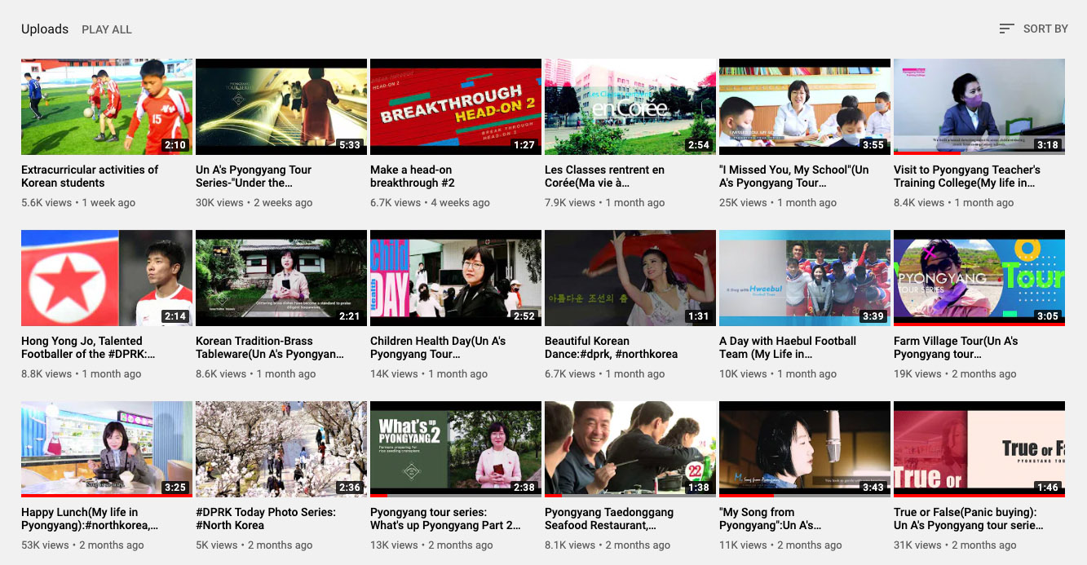Click "A Day with Haebul Football Team" title

point(788,347)
